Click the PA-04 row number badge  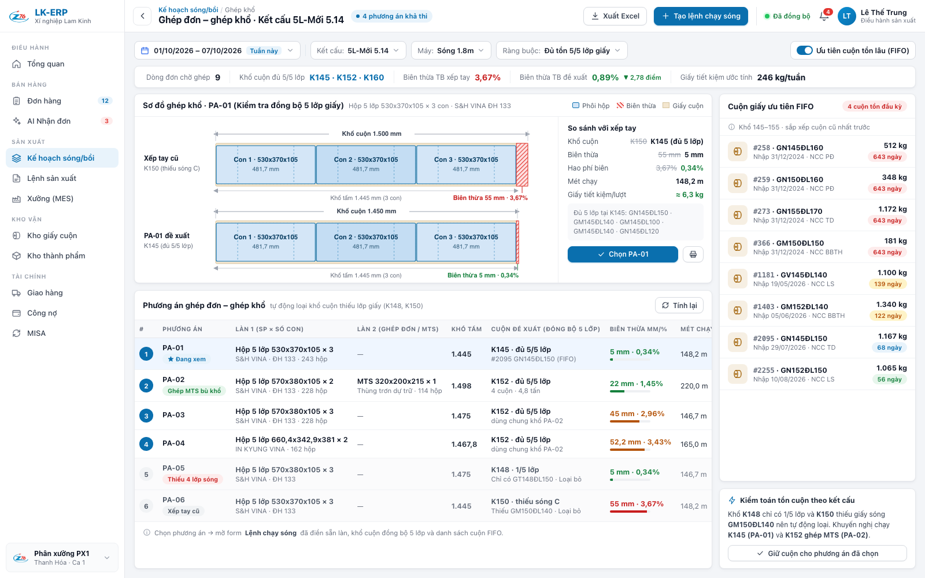point(146,444)
